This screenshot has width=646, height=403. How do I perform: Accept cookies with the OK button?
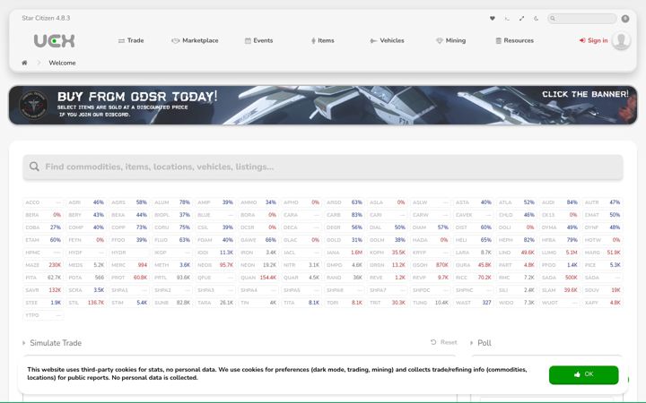coord(583,374)
